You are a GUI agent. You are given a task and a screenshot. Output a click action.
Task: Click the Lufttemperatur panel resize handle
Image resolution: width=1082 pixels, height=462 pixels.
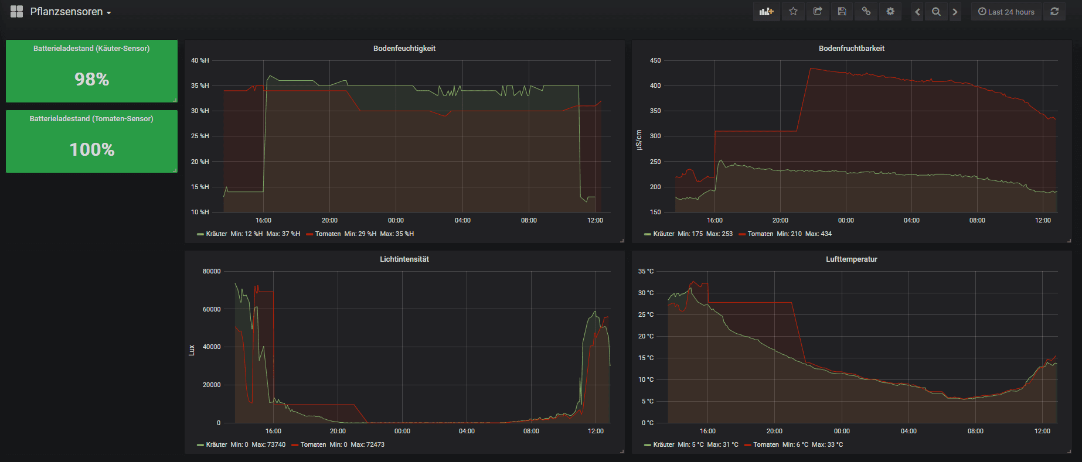point(1069,451)
